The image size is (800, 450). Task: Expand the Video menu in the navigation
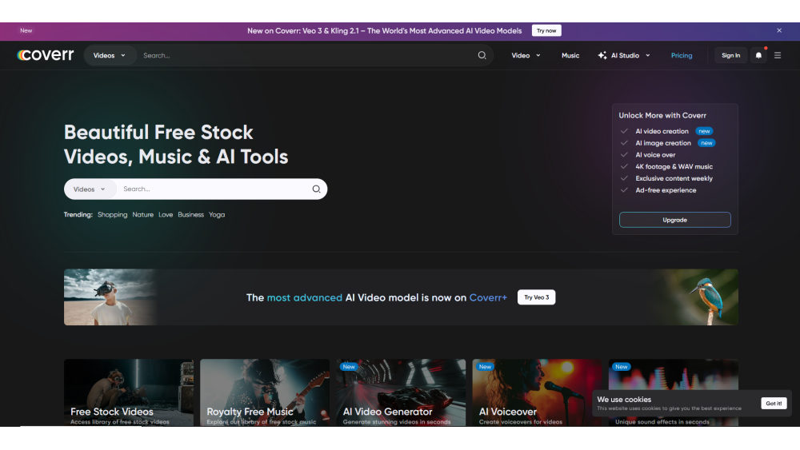(526, 55)
